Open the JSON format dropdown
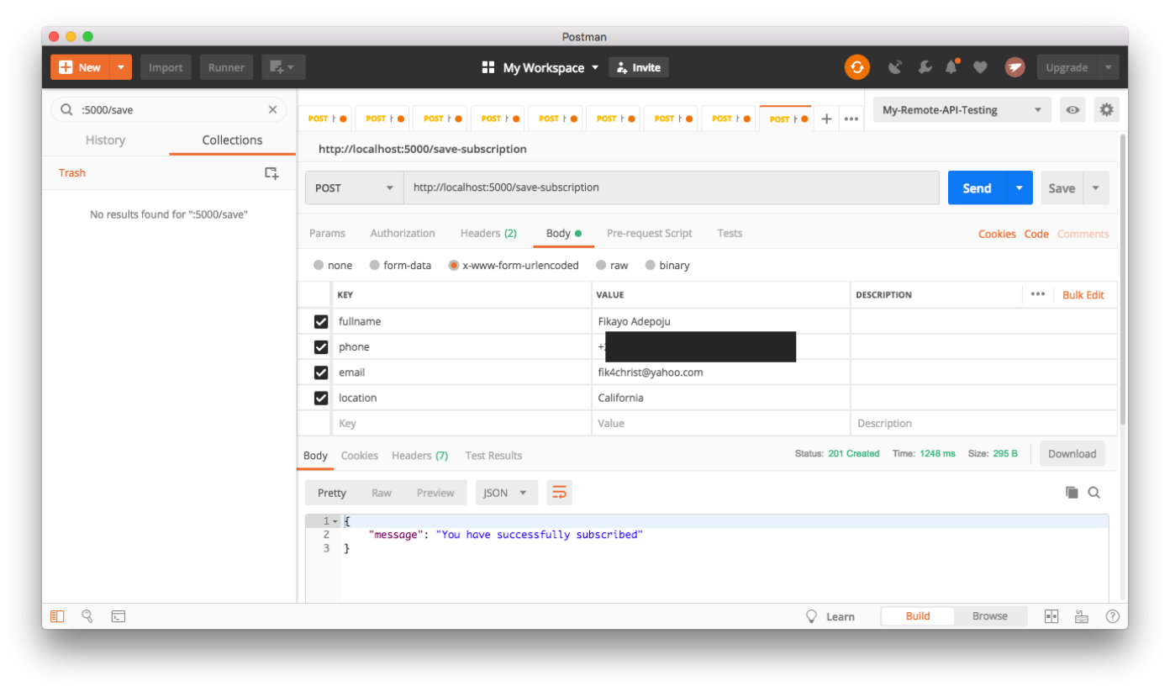Image resolution: width=1170 pixels, height=697 pixels. point(506,493)
